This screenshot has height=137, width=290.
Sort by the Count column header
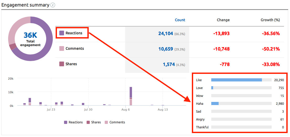click(180, 20)
